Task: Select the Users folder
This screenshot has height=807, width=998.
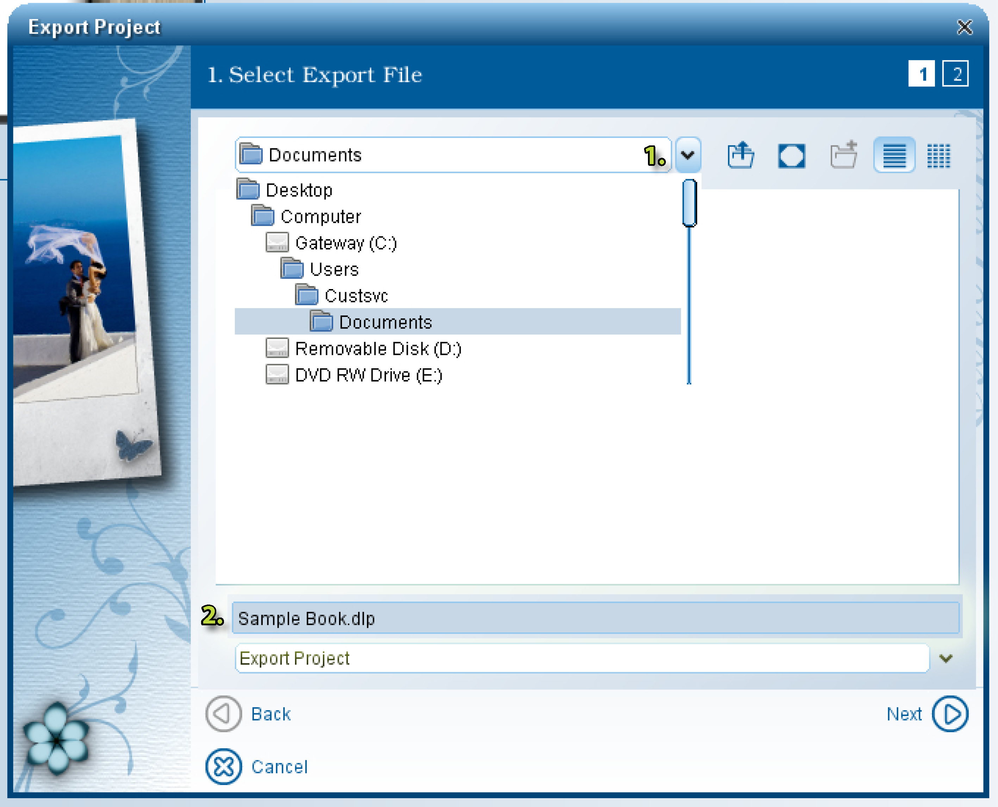Action: [x=458, y=270]
